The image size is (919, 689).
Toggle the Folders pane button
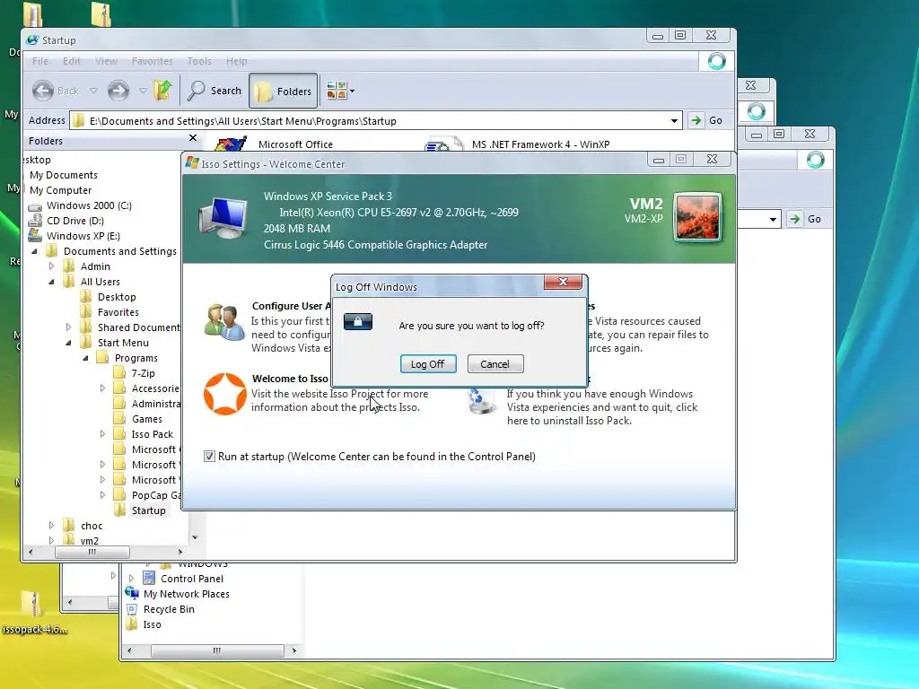coord(284,91)
